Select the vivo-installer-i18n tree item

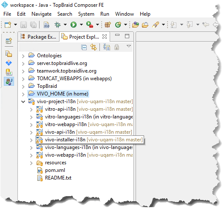pyautogui.click(x=90, y=140)
